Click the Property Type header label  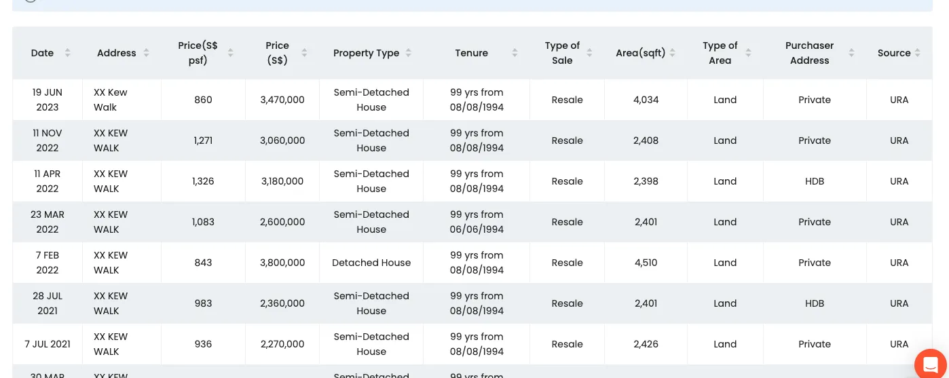(x=366, y=53)
